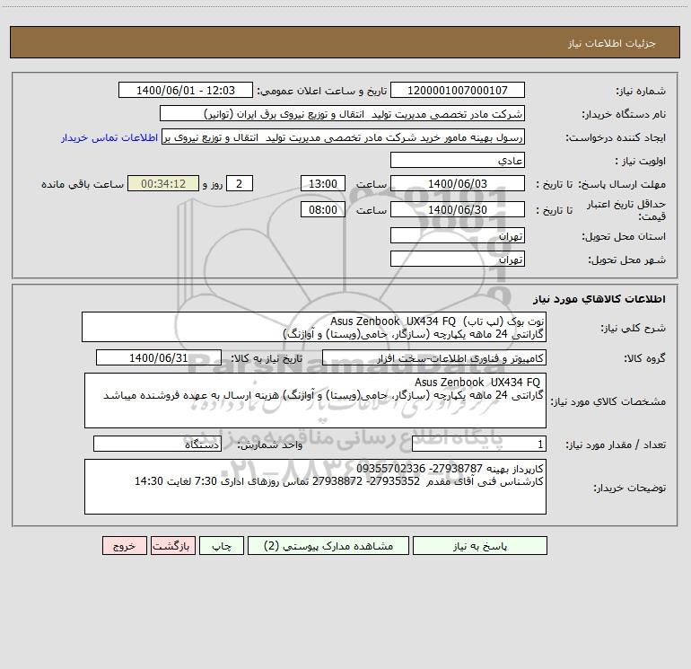Click the unit field دستگاه
Screen dimensions: 691x669
point(157,445)
